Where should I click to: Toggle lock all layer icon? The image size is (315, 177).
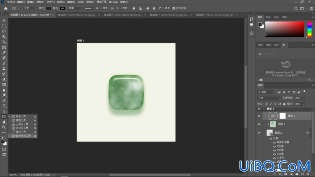coord(284,104)
